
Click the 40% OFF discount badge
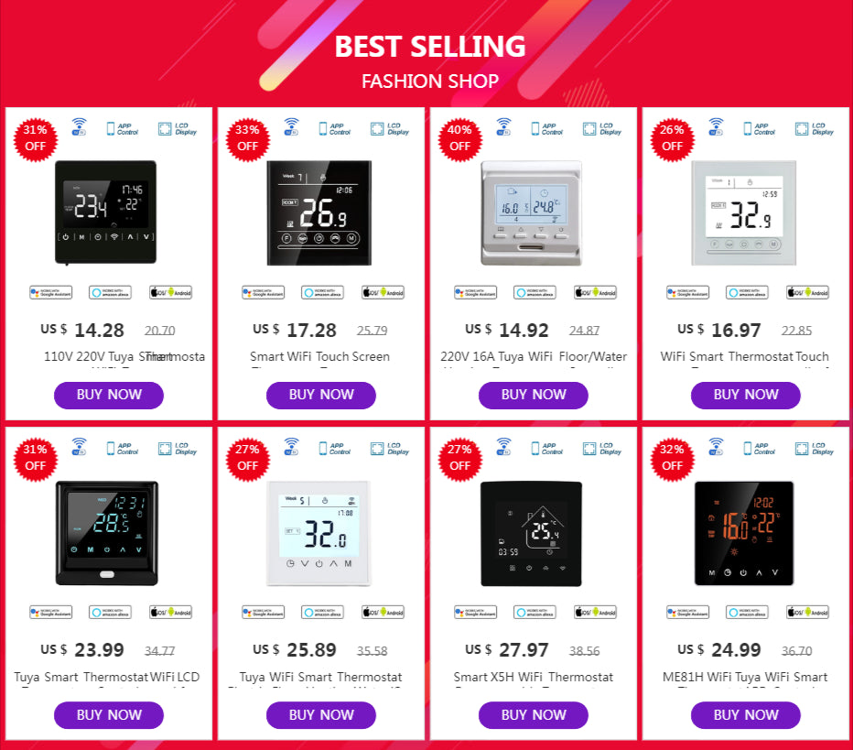tap(460, 138)
